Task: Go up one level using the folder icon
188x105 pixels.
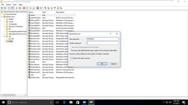Action: (x=9, y=8)
